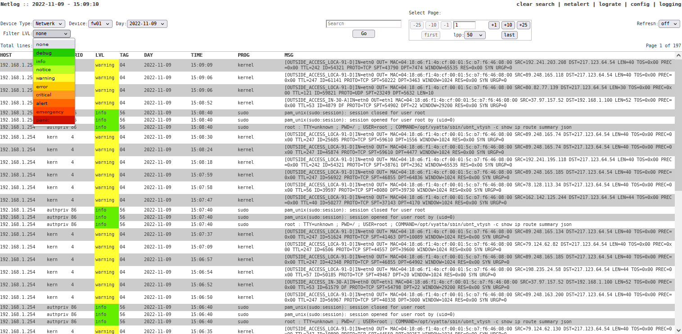Click the PROG column header
The height and width of the screenshot is (334, 682).
click(x=244, y=55)
